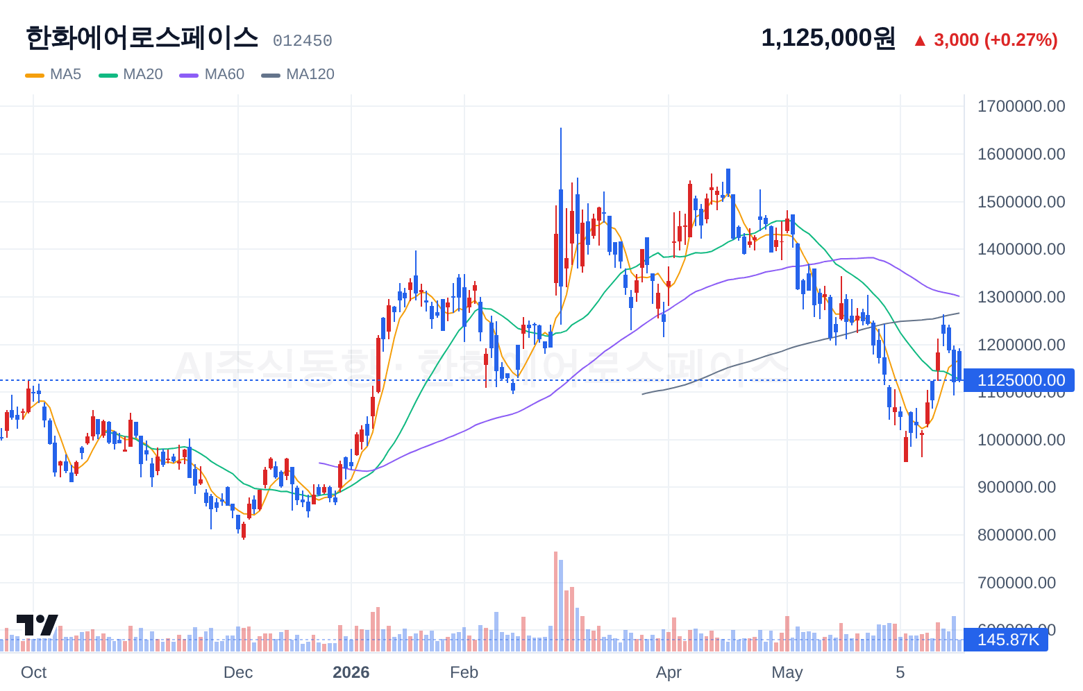Click the red up-triangle change indicator

pyautogui.click(x=920, y=41)
